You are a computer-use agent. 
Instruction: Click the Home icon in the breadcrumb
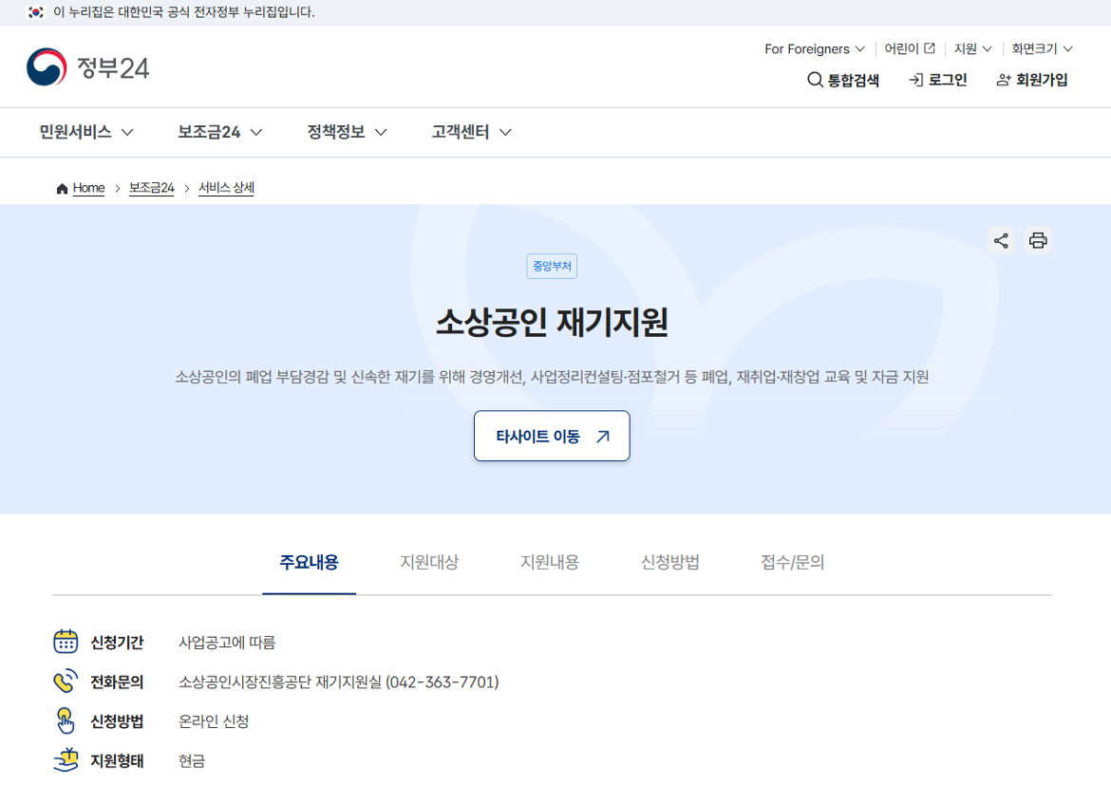[61, 187]
